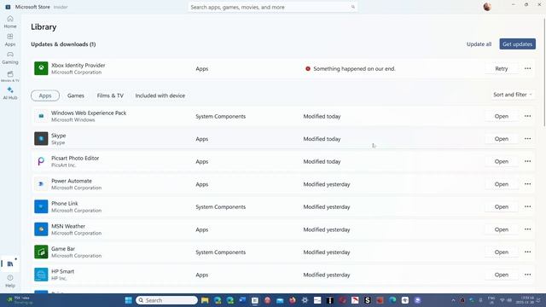Show hidden system tray icons
This screenshot has width=546, height=307.
[453, 300]
